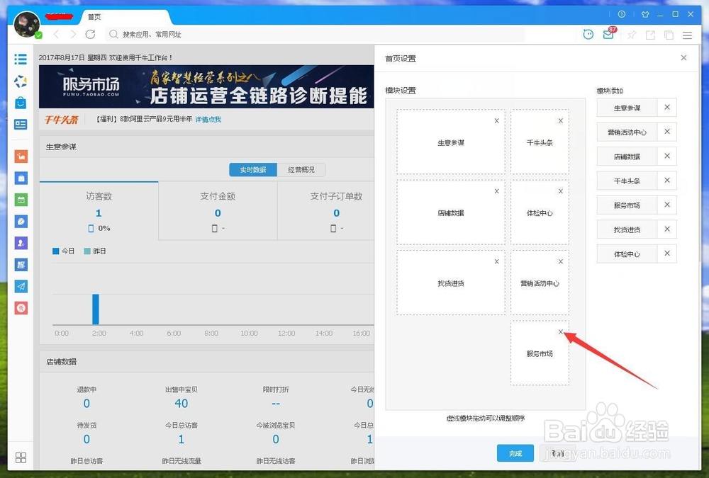Remove the 服务市场 dashed module block
This screenshot has width=709, height=478.
561,331
